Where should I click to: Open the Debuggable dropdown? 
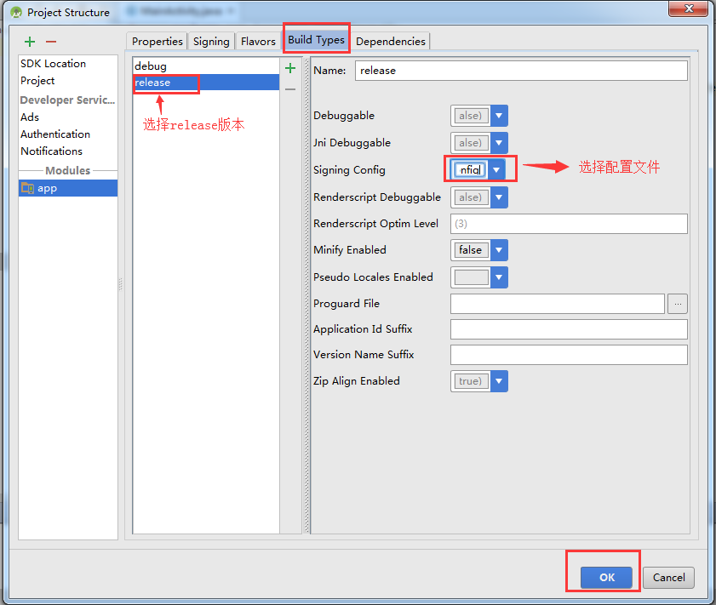(500, 116)
